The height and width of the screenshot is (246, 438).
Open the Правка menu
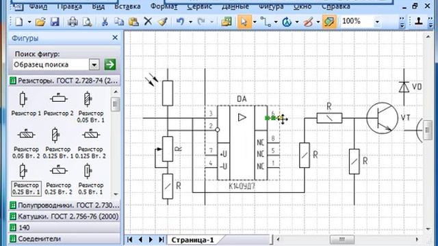pos(69,6)
